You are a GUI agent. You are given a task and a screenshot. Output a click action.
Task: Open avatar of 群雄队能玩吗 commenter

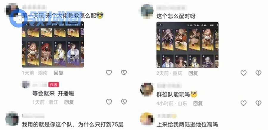[x=147, y=90]
